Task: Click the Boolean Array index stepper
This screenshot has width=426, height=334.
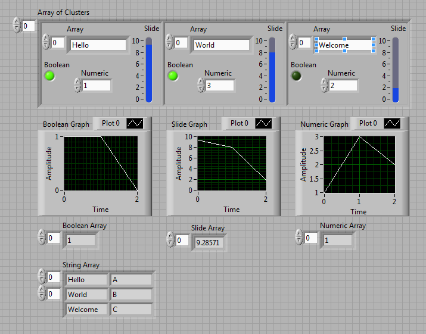Action: pos(42,237)
